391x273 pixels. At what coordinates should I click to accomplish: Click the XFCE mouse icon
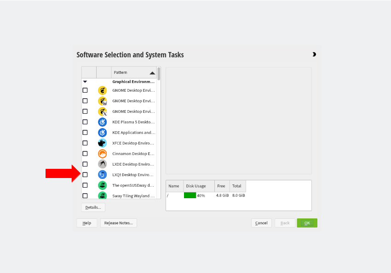click(x=102, y=143)
